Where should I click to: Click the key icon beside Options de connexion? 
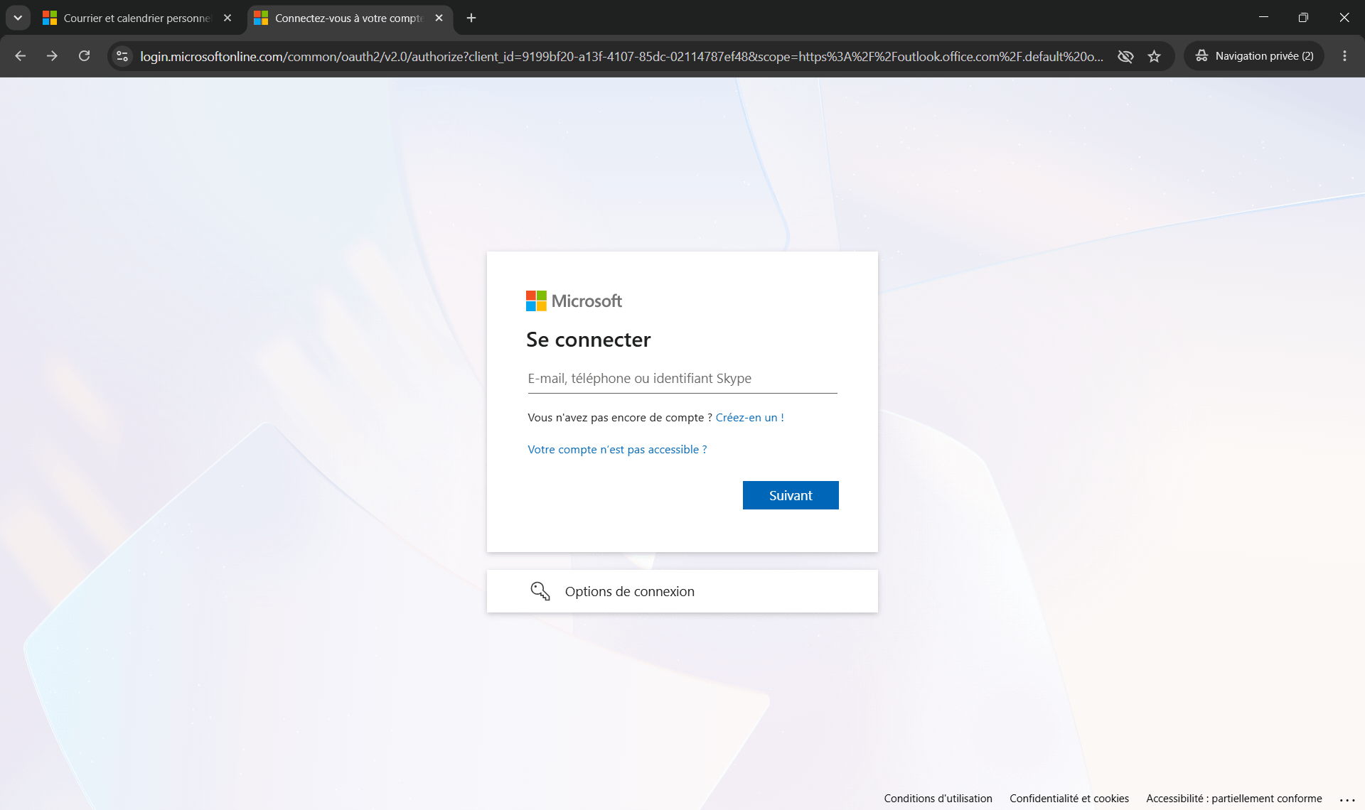click(540, 591)
